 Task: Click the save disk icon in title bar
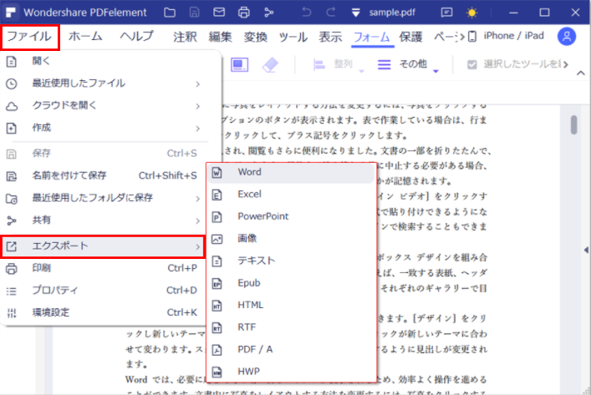[x=194, y=13]
